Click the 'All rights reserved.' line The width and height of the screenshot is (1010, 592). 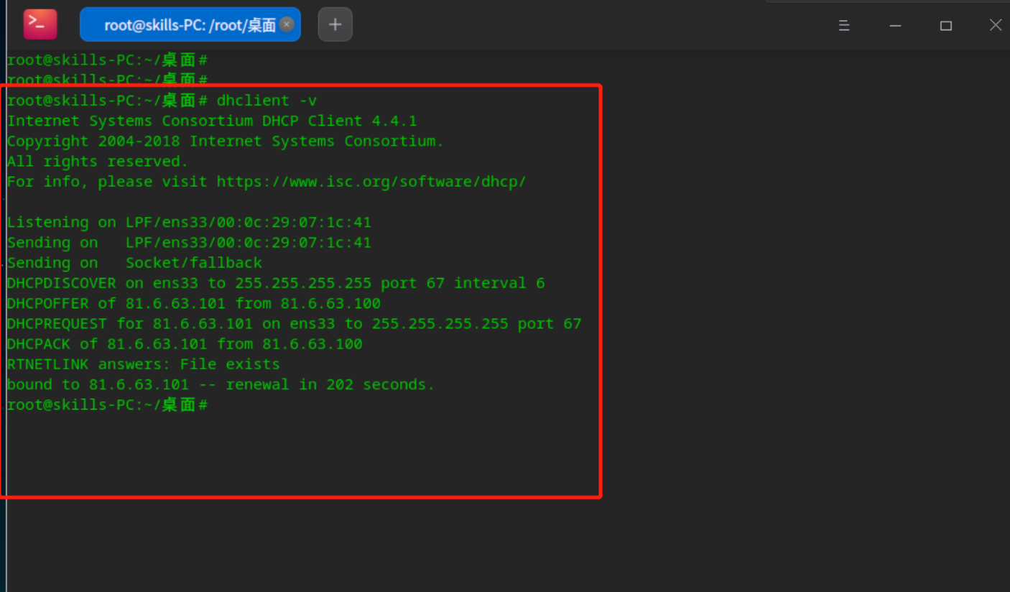pos(98,161)
